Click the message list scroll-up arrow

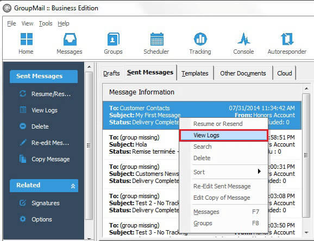click(x=306, y=88)
